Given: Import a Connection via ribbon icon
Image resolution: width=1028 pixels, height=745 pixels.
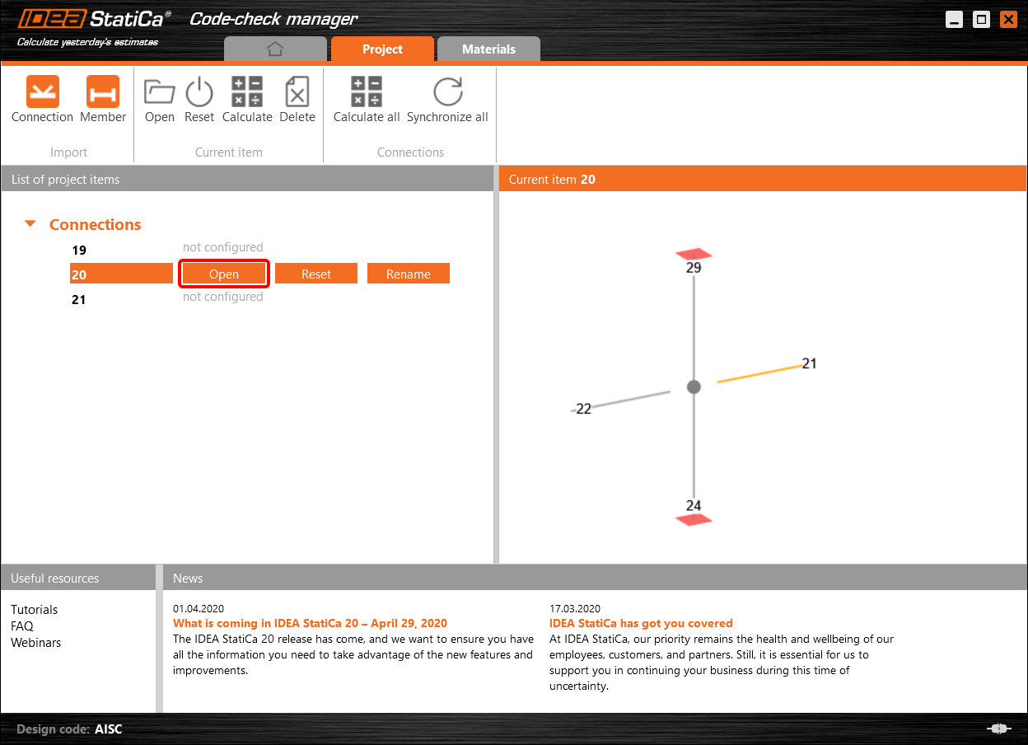Looking at the screenshot, I should (x=42, y=91).
